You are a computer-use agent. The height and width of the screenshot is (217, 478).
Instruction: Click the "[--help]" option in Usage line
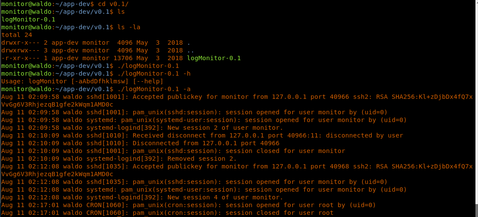(x=148, y=81)
